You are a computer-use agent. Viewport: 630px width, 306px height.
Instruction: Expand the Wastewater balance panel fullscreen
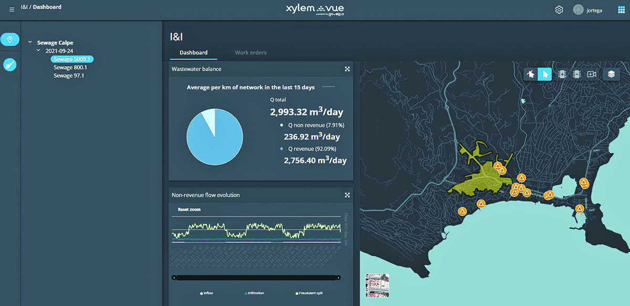click(x=347, y=69)
